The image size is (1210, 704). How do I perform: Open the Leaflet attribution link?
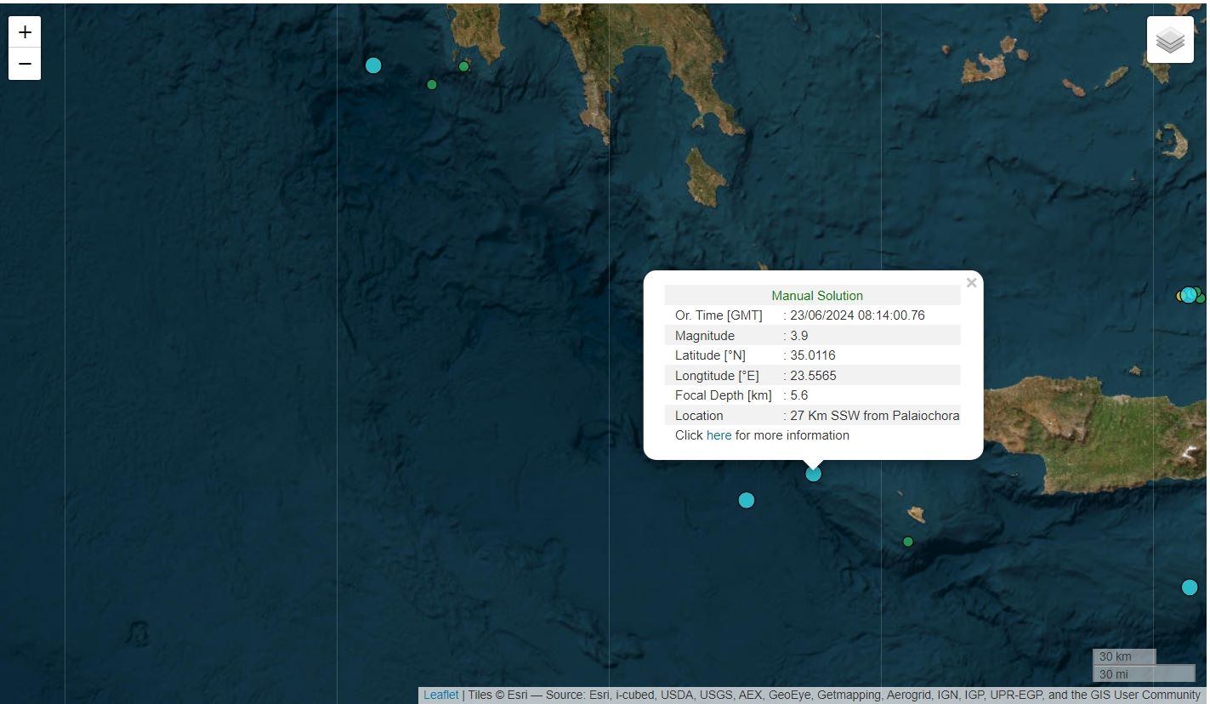coord(440,695)
